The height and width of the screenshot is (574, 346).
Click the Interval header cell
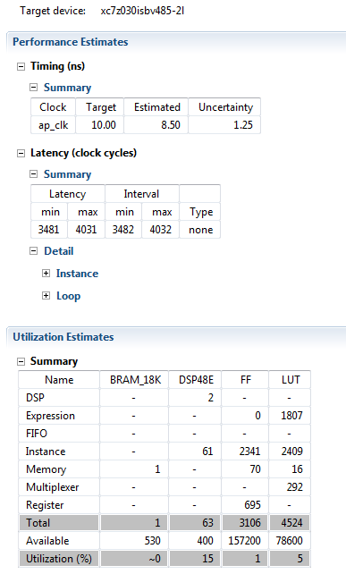142,194
